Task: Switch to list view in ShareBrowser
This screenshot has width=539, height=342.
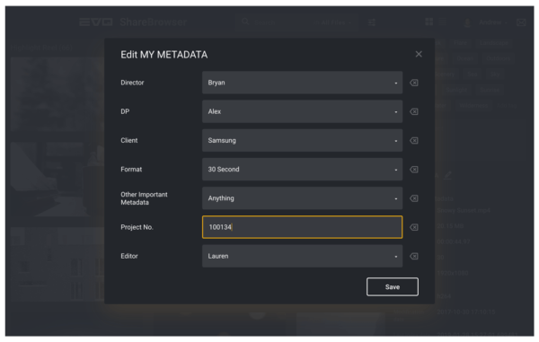Action: point(442,22)
